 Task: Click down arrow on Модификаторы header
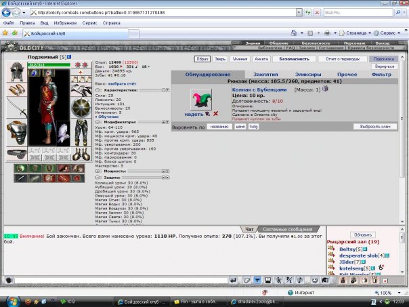point(167,122)
